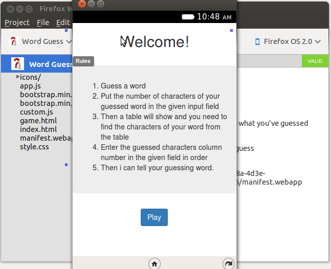Click the Rules label tag
Screen dimensions: 331x269
point(83,61)
